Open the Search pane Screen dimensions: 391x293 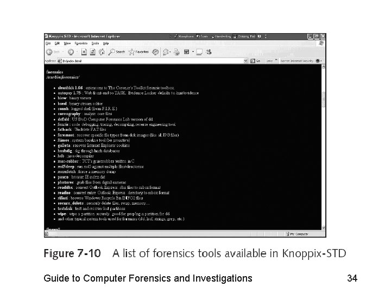tap(116, 52)
